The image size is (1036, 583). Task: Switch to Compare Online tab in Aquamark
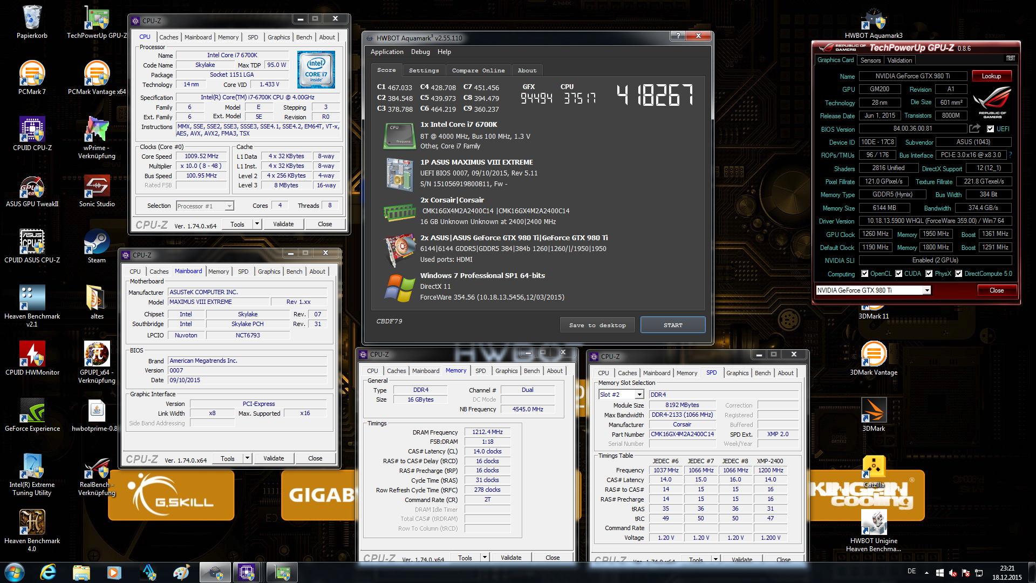coord(478,71)
